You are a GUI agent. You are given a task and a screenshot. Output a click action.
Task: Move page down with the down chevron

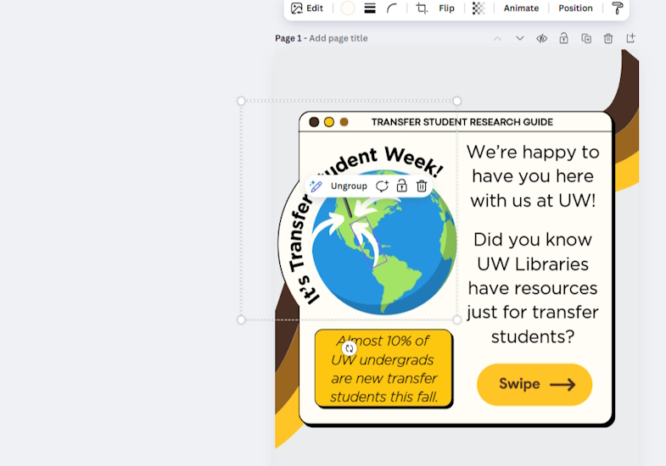(519, 39)
